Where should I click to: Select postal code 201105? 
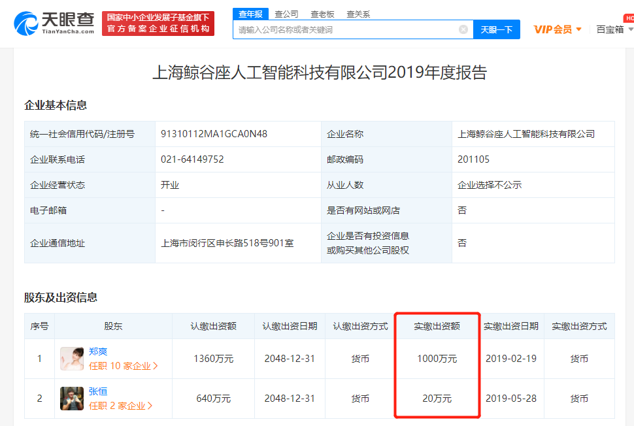[473, 159]
